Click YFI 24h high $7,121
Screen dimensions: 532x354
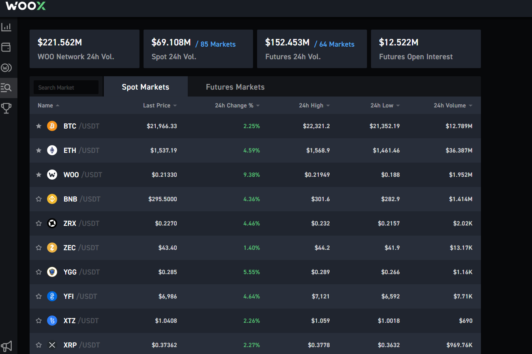(321, 296)
